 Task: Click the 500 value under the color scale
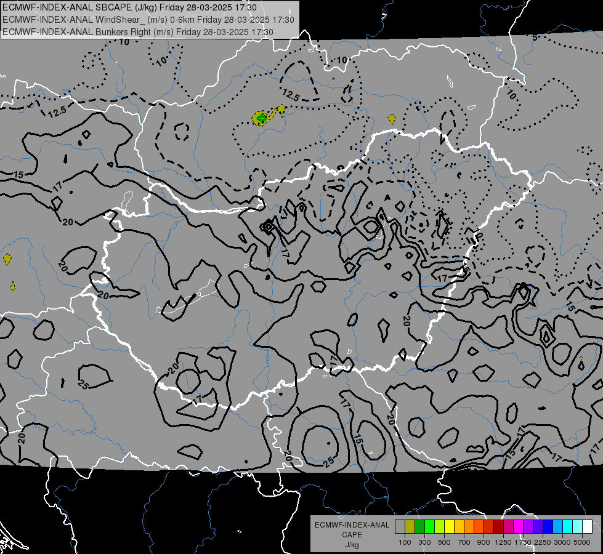[444, 542]
